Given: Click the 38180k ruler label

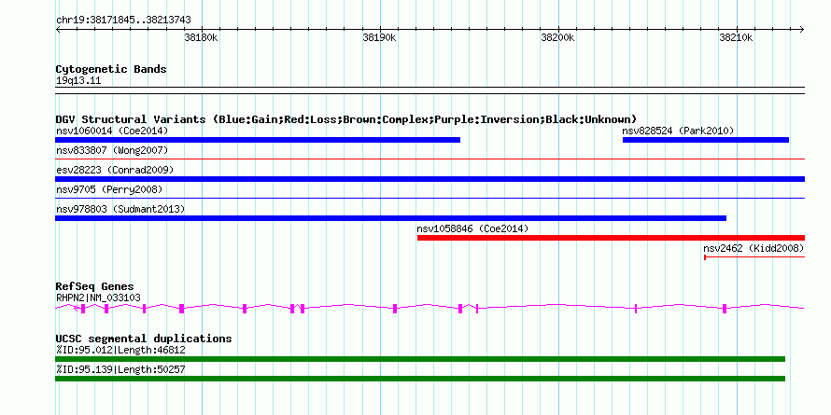Looking at the screenshot, I should (202, 38).
